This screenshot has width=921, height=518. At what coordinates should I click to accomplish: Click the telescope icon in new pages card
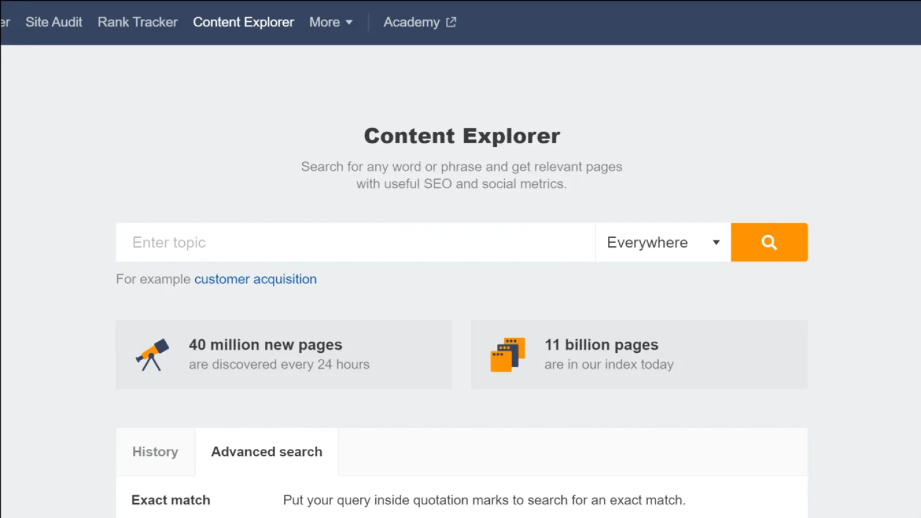[x=153, y=355]
